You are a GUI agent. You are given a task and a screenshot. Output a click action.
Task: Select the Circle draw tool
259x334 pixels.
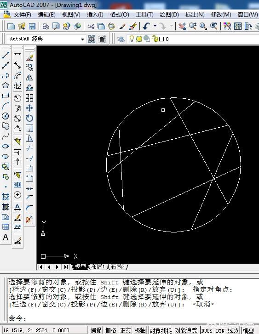(6, 116)
